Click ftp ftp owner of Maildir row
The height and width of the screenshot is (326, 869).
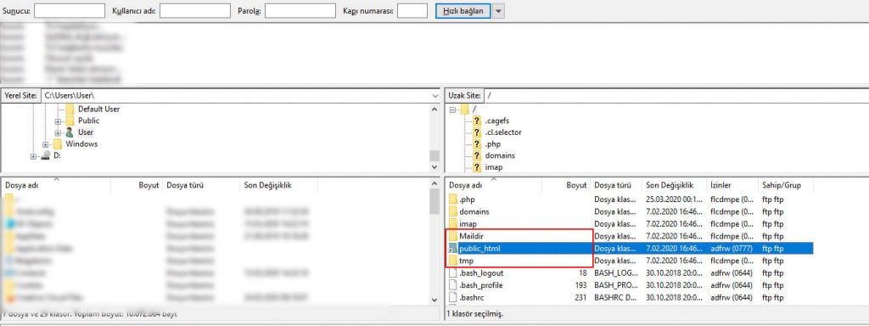(773, 236)
